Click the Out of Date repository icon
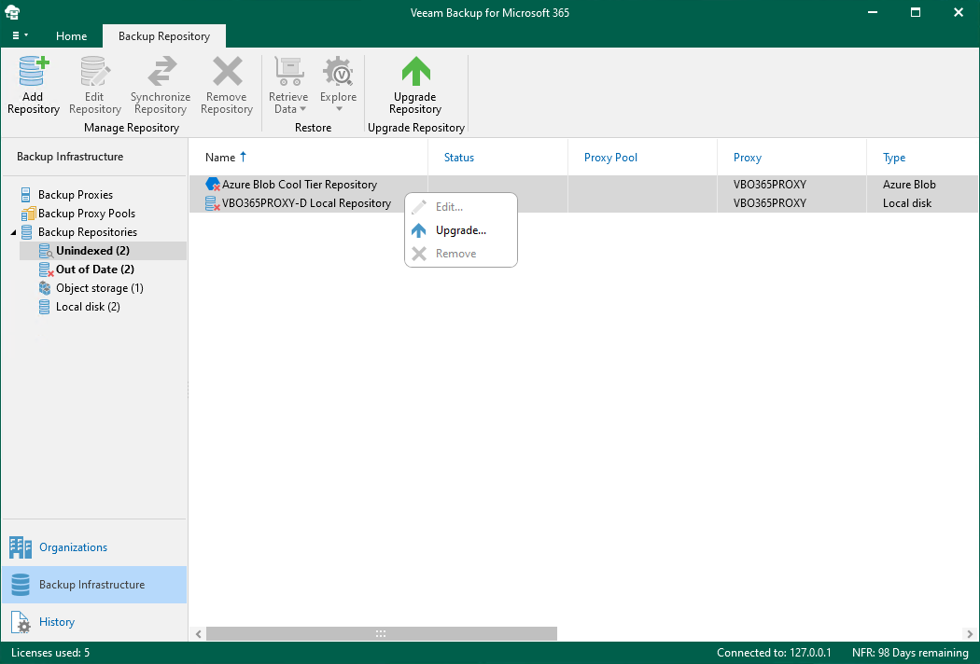 pos(46,270)
